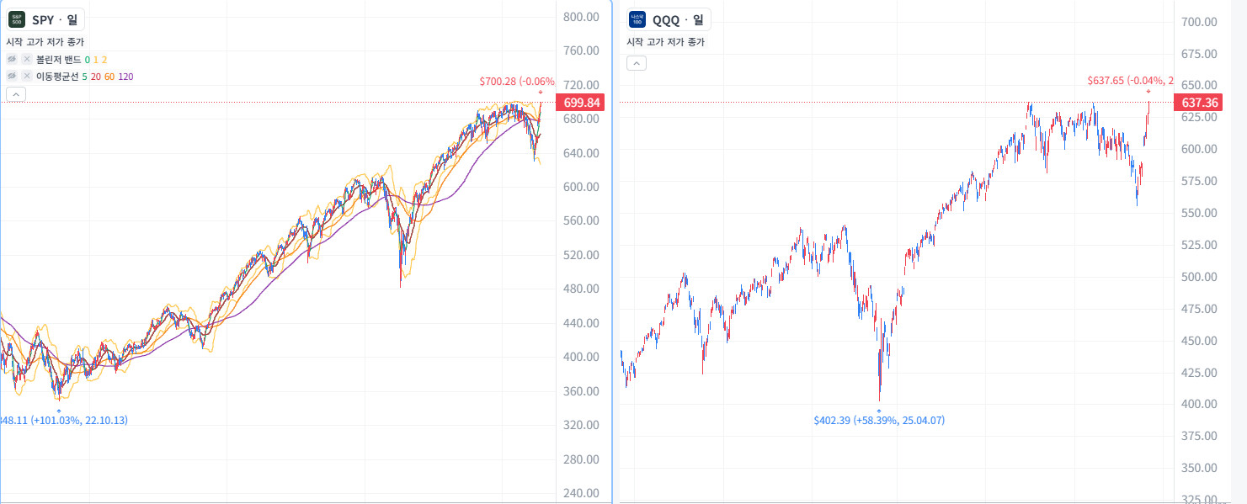Click 675.00 on the QQQ price axis

(1200, 53)
